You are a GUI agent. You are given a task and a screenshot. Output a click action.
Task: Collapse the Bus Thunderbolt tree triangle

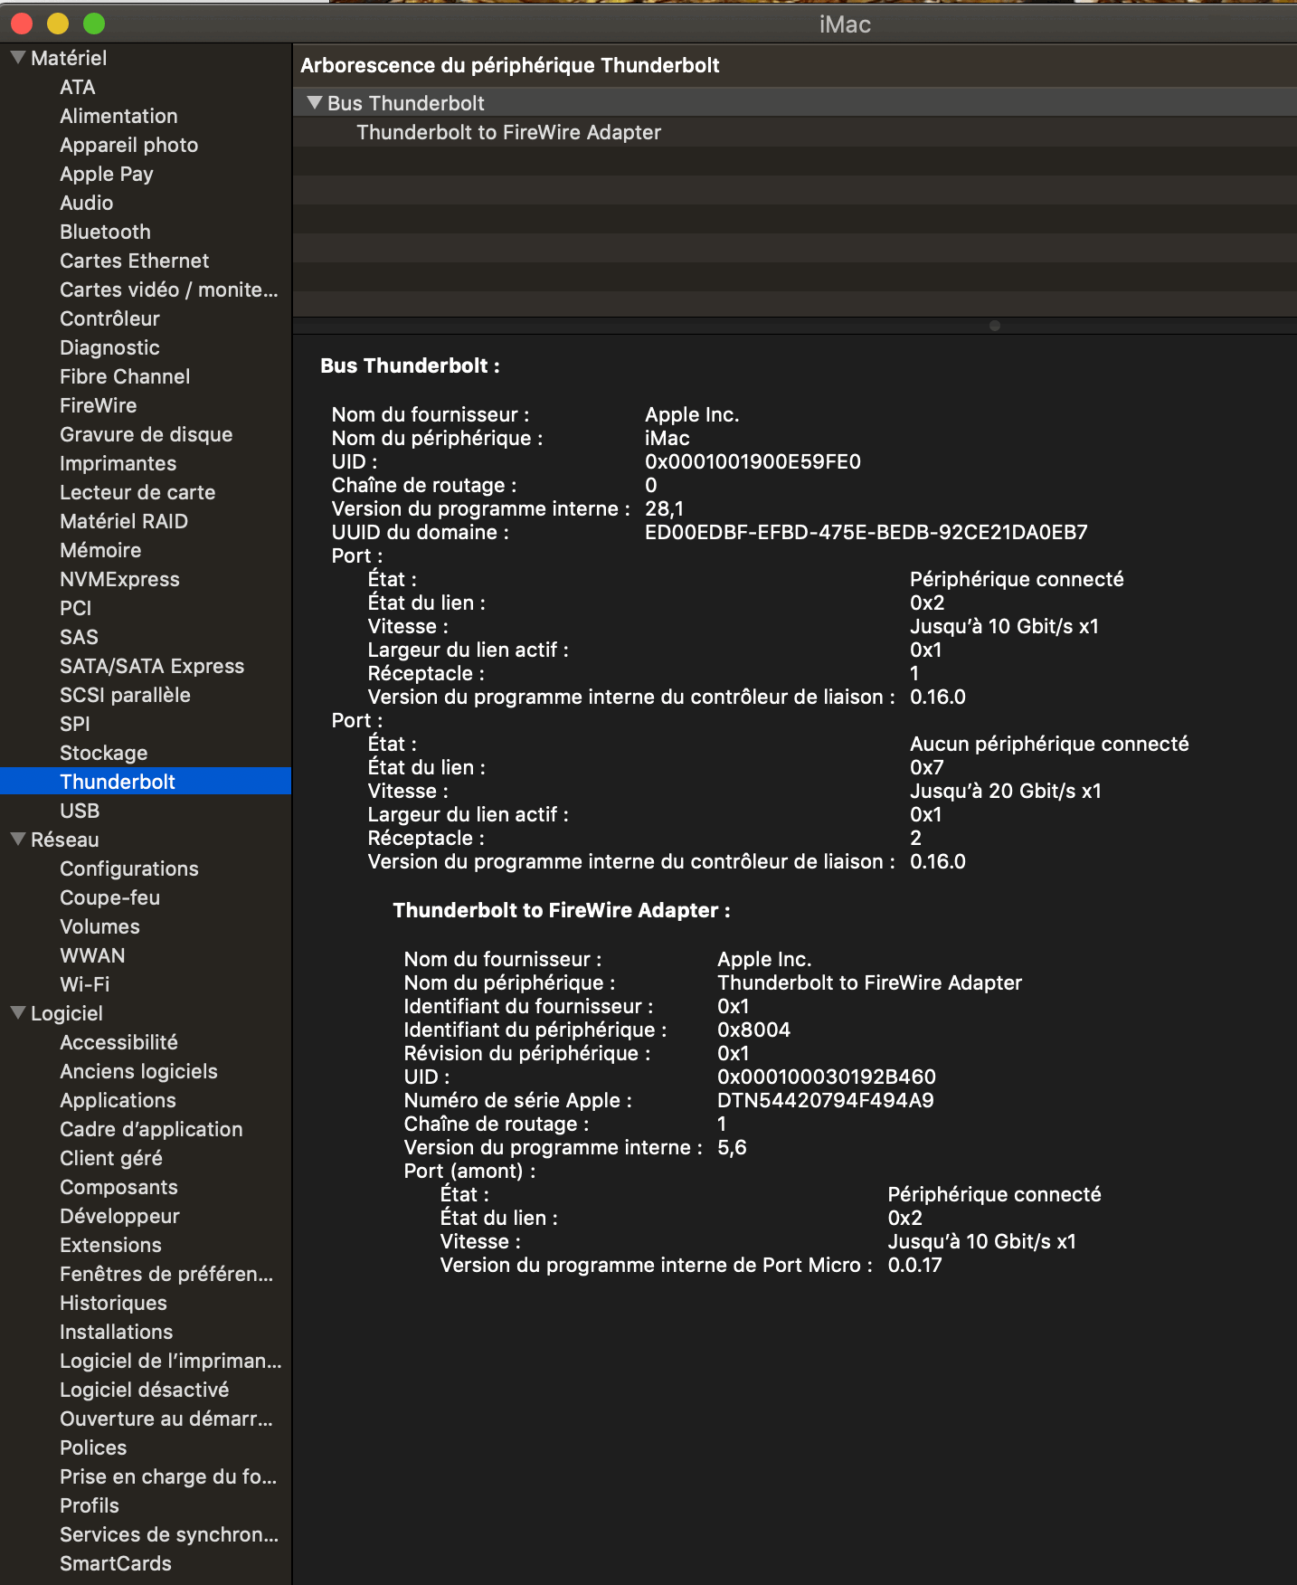[x=315, y=103]
